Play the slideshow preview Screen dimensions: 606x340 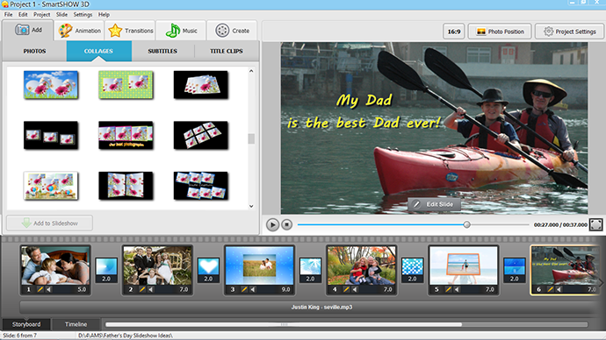point(272,224)
